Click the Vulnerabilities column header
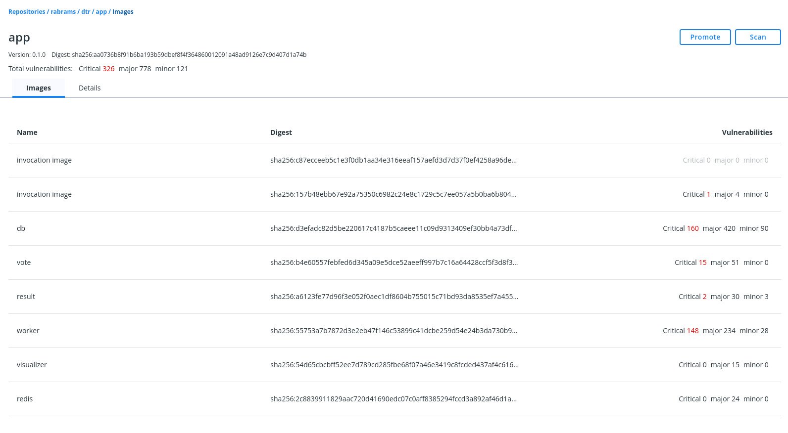 (747, 132)
